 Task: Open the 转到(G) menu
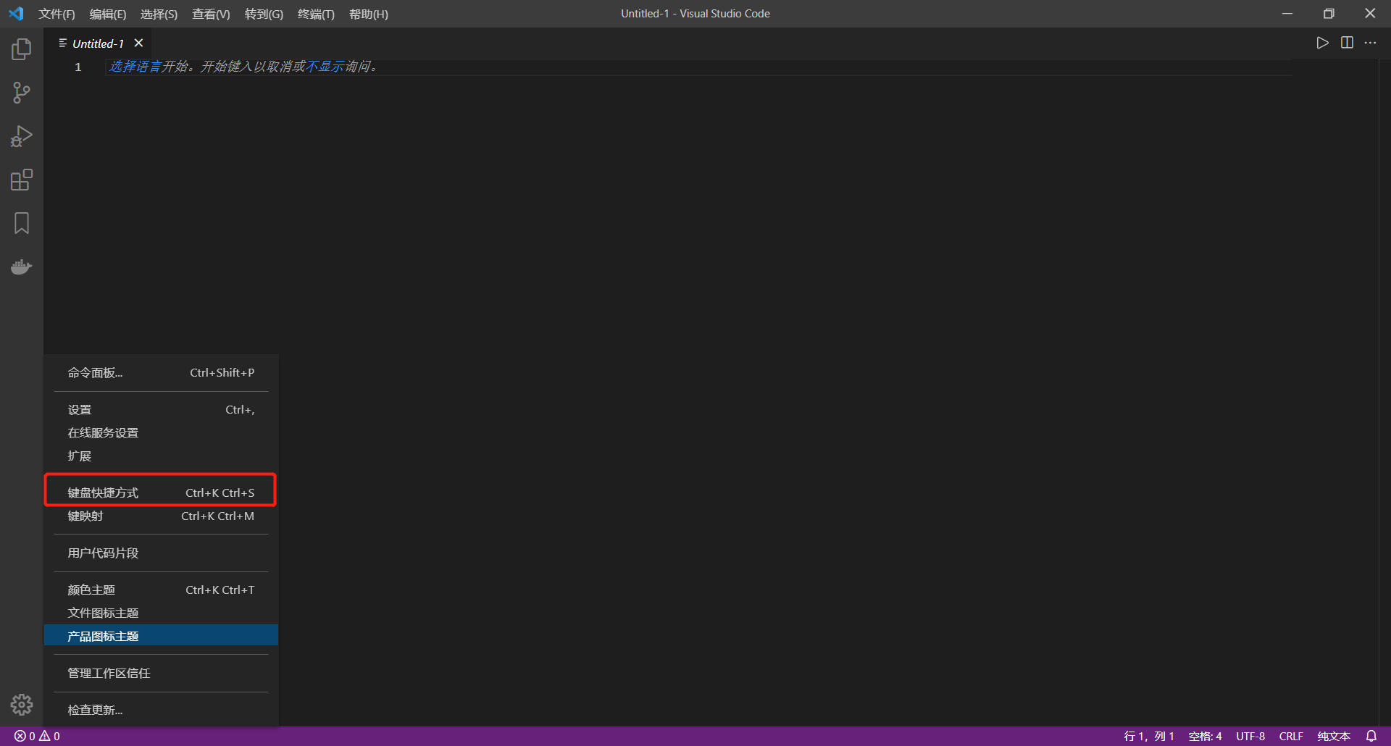264,14
